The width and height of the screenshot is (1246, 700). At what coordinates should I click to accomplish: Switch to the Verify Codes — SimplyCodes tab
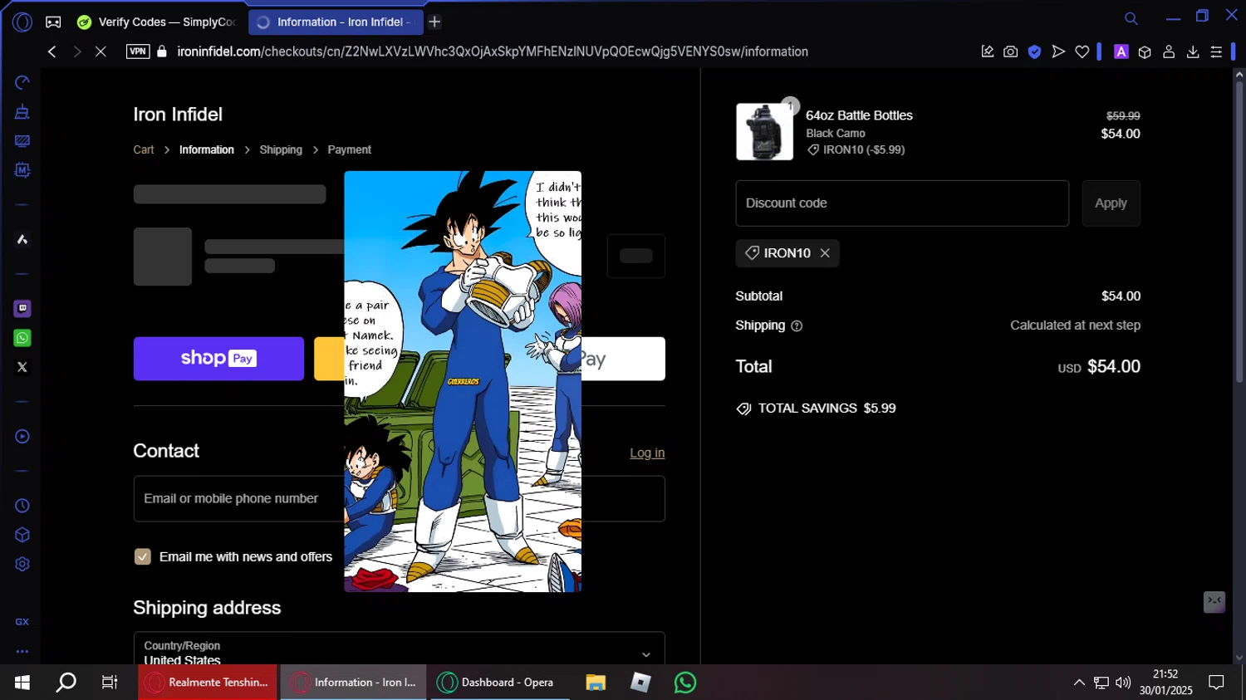click(158, 22)
